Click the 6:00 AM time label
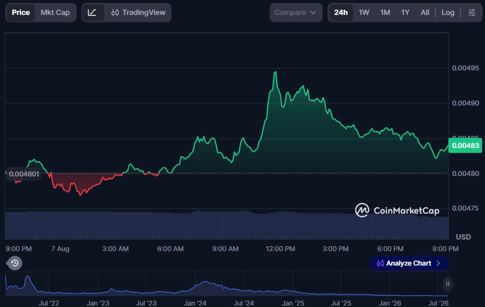Screen dimensions: 485x307 (x=170, y=249)
